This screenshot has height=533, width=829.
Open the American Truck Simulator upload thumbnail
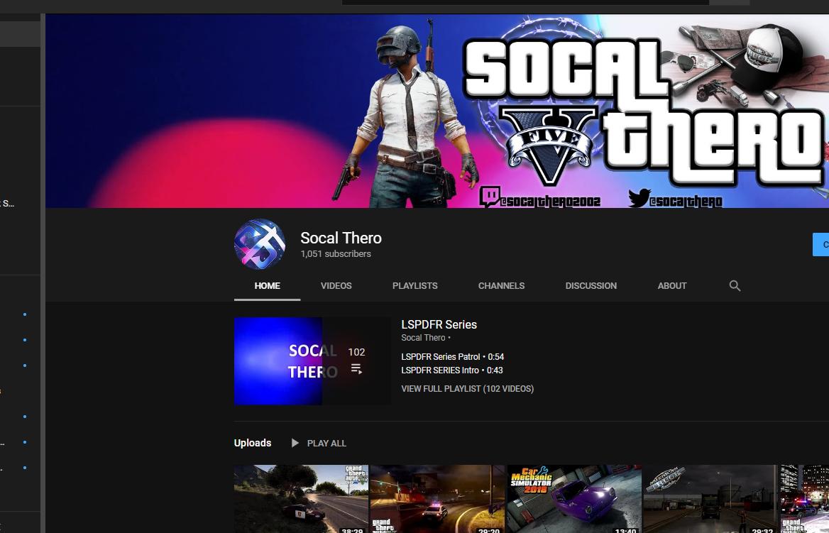click(x=710, y=499)
